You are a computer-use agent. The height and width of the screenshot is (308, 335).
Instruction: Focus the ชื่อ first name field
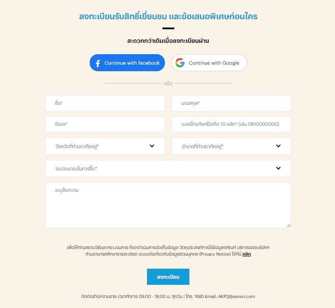point(105,103)
